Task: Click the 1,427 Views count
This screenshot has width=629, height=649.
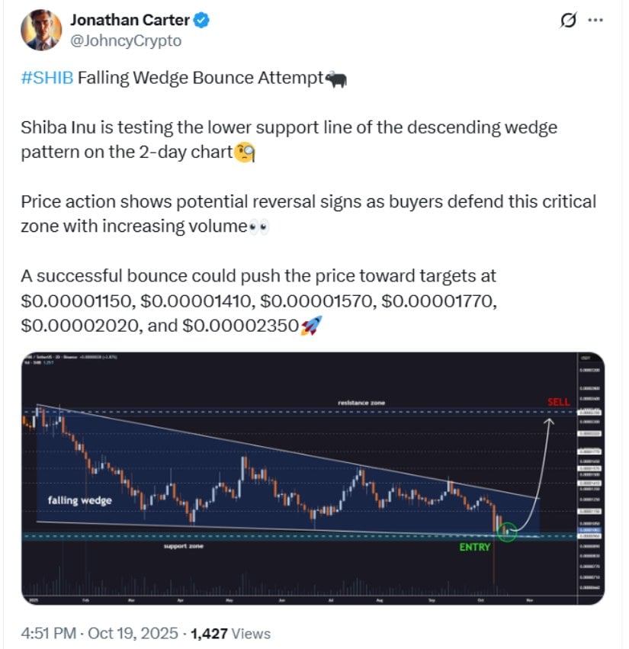Action: (230, 633)
